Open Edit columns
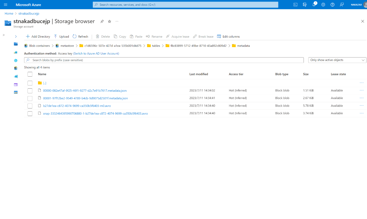Viewport: 367px width, 219px height. 228,37
